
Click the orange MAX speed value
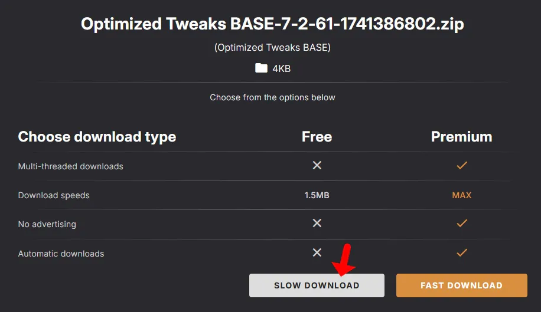[462, 195]
